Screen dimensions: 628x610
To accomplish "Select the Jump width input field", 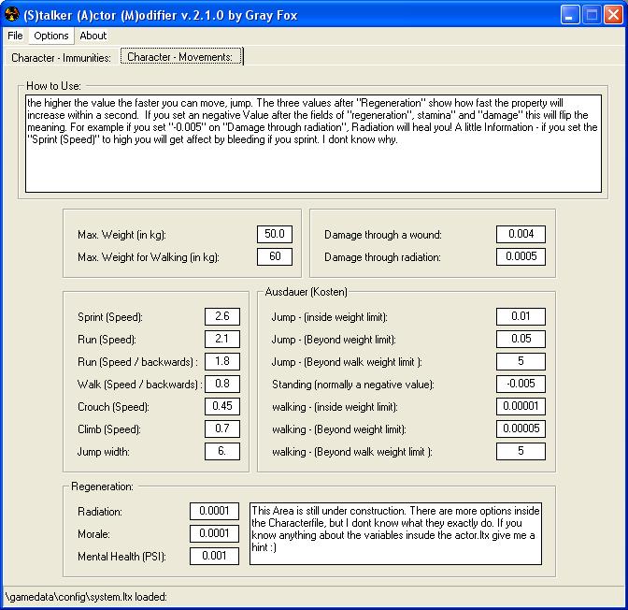I will tap(222, 452).
